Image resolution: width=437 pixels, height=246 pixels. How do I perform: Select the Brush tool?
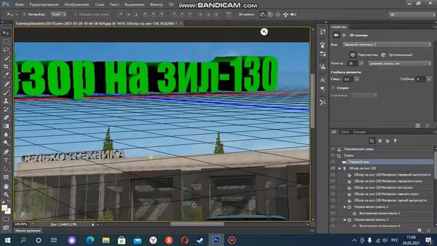(x=6, y=92)
